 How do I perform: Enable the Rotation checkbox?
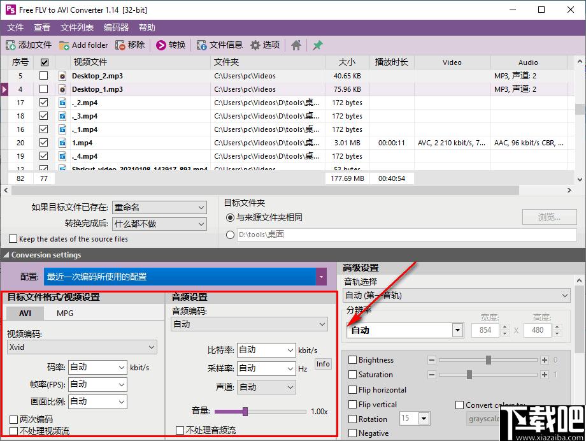click(x=352, y=419)
